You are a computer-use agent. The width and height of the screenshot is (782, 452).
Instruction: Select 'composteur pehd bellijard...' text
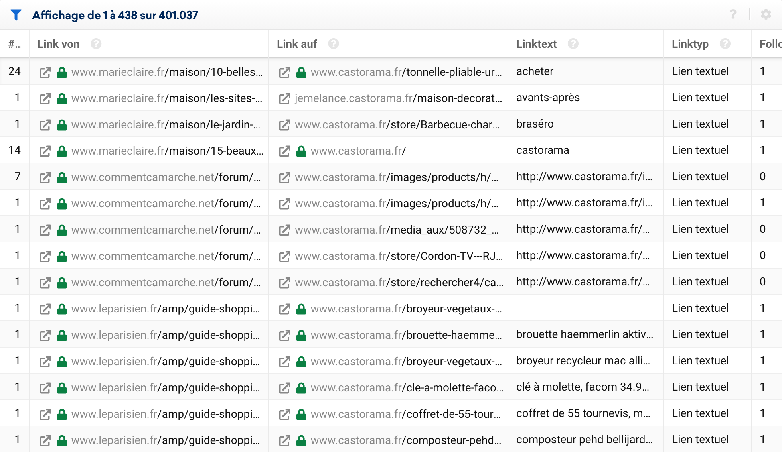tap(584, 440)
